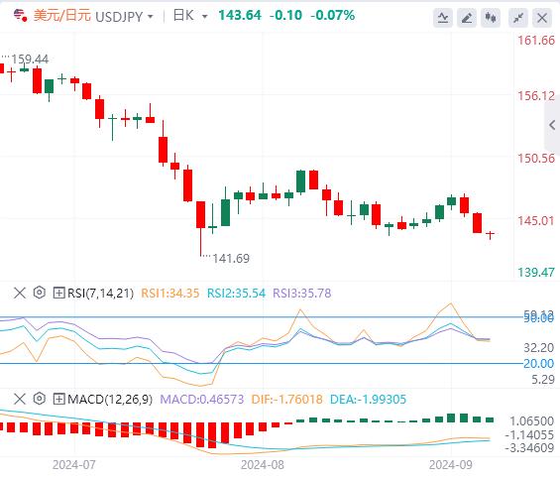Click the RSI1:34.35 value

pos(170,293)
